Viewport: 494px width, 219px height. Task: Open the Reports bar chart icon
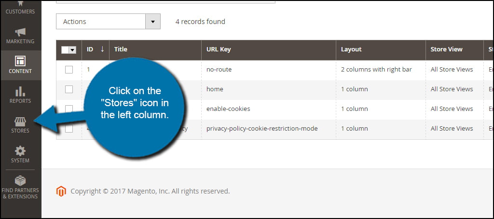coord(20,91)
